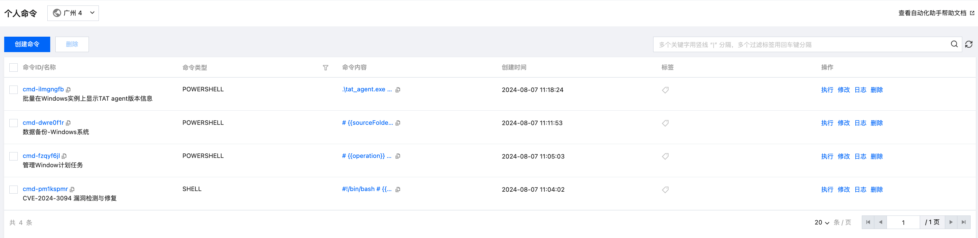
Task: Click 修改 for cmd-fzqyf6jl
Action: [x=844, y=156]
